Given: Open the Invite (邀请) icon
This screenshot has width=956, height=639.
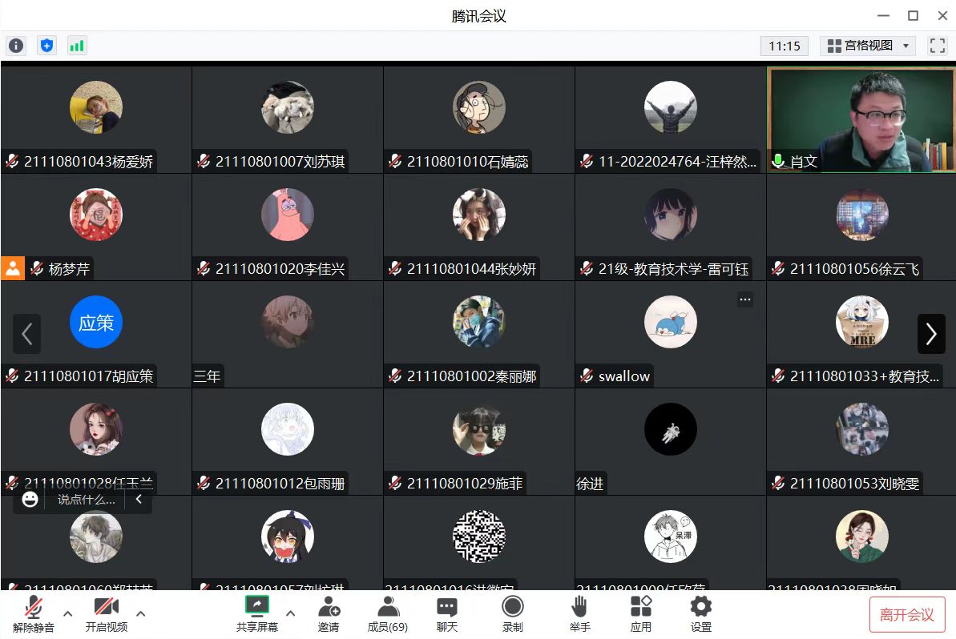Looking at the screenshot, I should [x=329, y=614].
